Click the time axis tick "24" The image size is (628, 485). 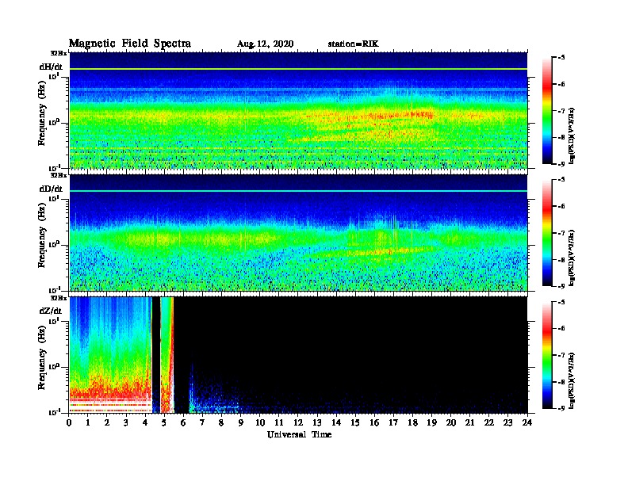[527, 423]
